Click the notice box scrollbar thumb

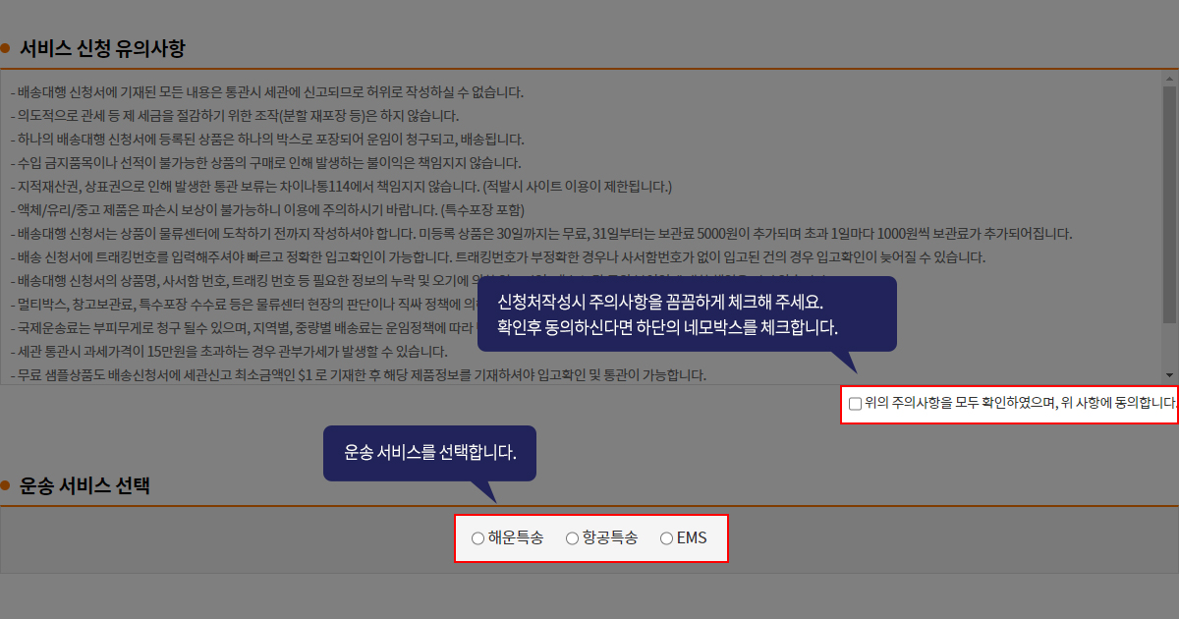pyautogui.click(x=1169, y=204)
